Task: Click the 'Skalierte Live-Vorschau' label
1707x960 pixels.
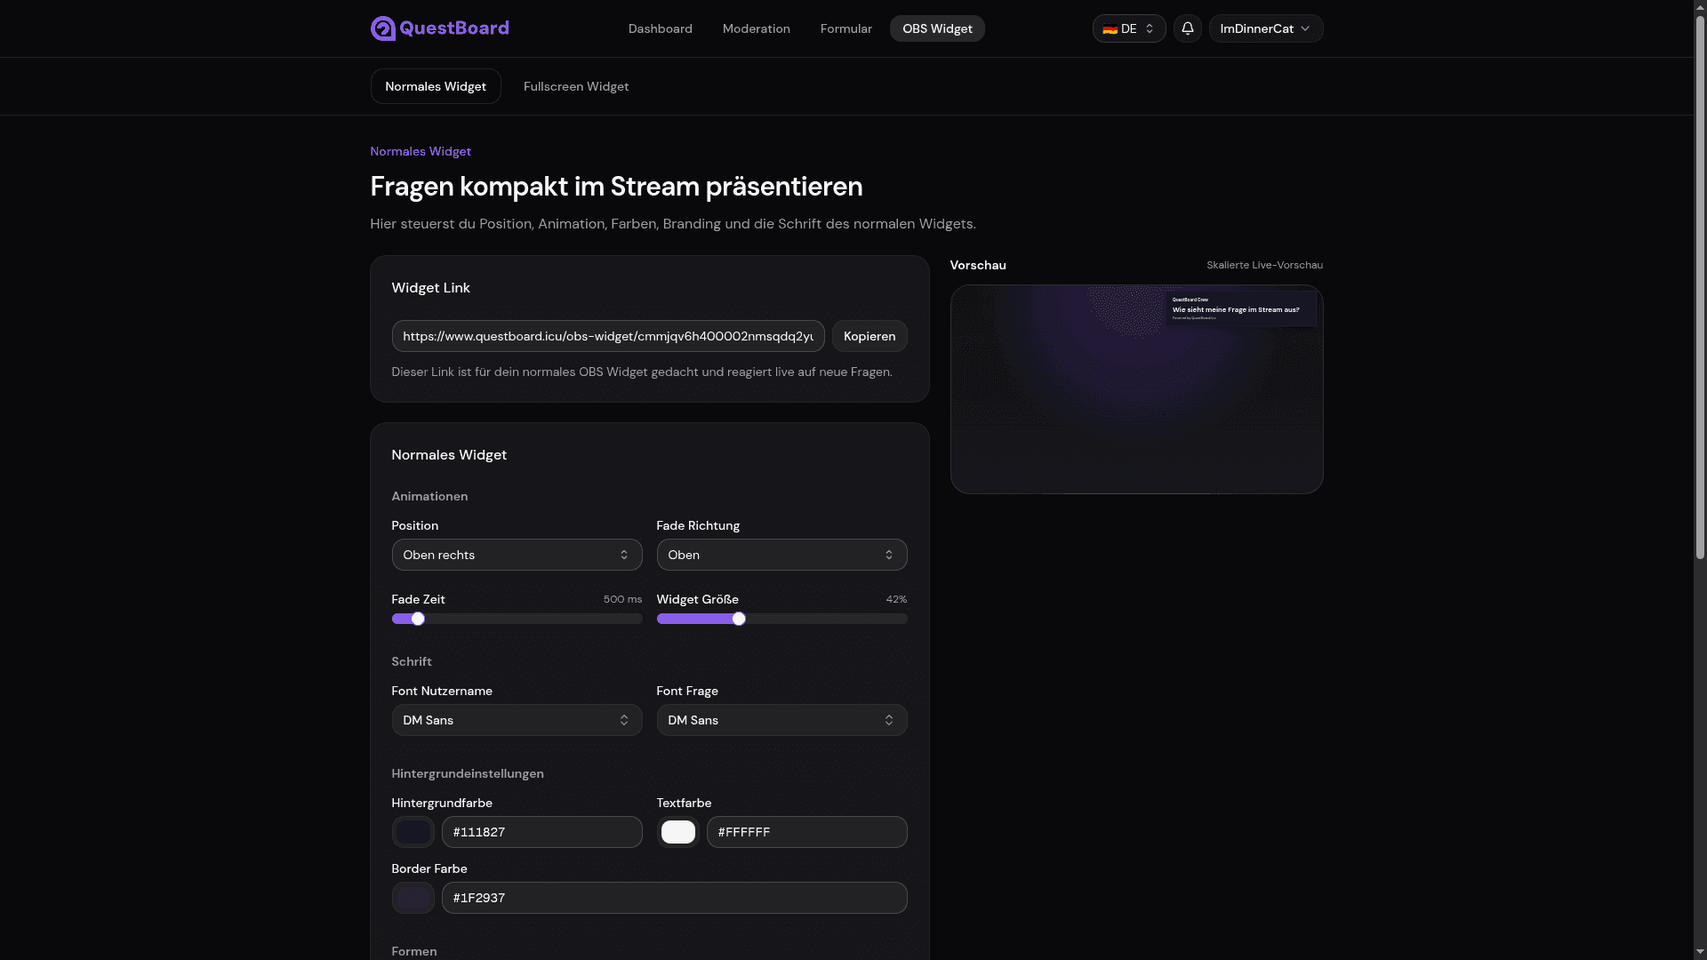Action: (x=1264, y=265)
